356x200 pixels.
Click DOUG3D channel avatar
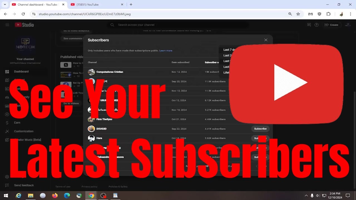click(x=91, y=129)
